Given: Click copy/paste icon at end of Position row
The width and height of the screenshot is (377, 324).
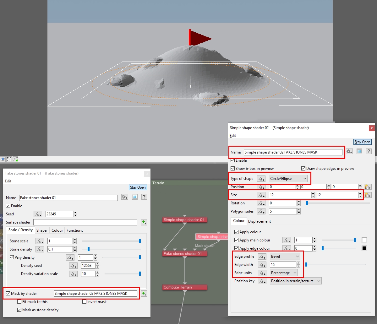Looking at the screenshot, I should 368,187.
